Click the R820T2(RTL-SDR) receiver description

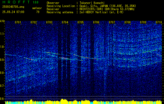107,9
